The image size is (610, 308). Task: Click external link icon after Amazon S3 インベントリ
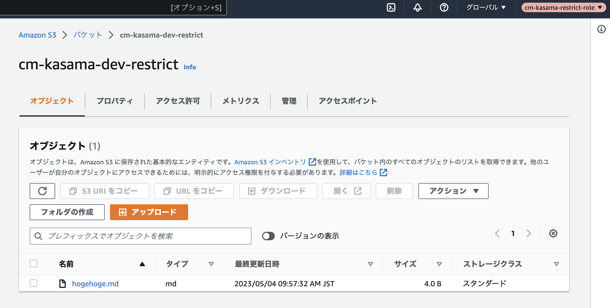tap(312, 162)
